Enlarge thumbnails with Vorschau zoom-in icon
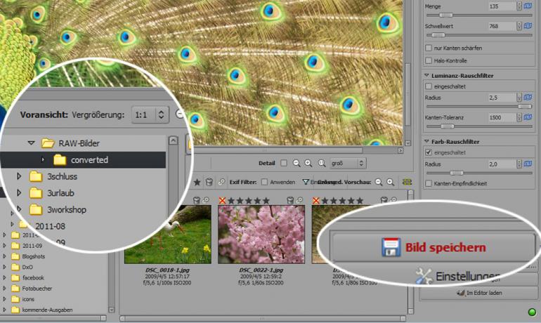 tap(390, 182)
